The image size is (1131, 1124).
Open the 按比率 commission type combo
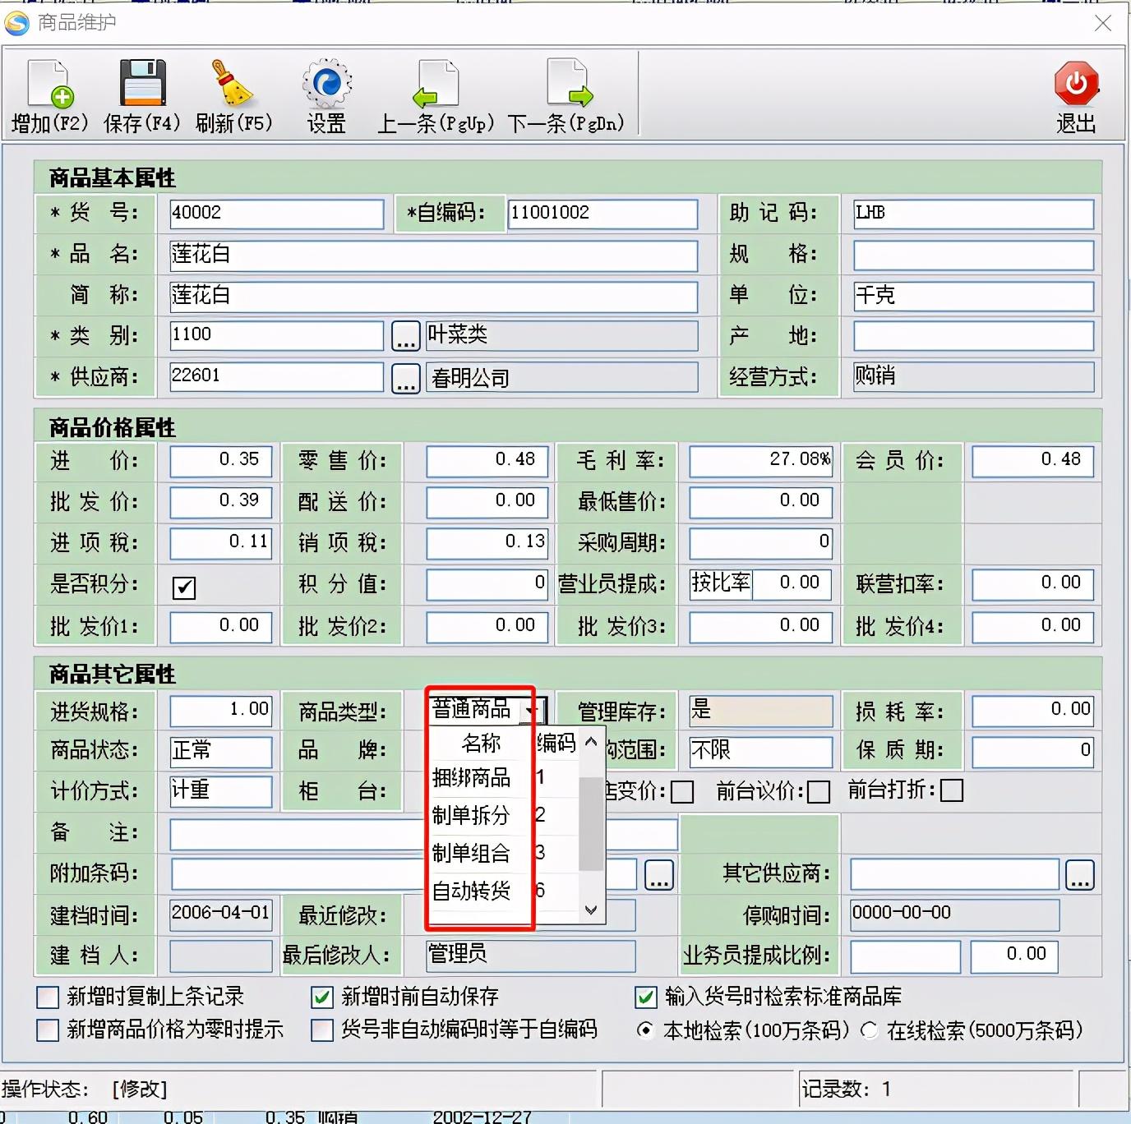pyautogui.click(x=722, y=583)
